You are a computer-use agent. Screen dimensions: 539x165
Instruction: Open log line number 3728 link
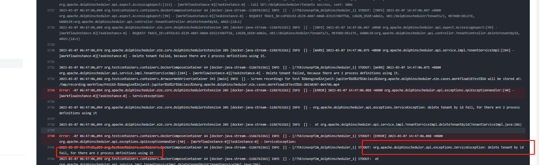[51, 28]
